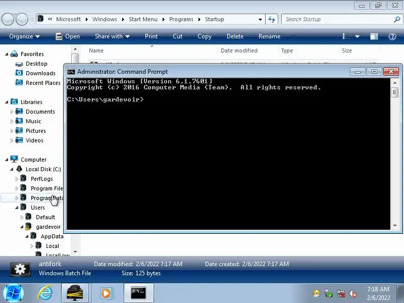Viewport: 404px width, 303px height.
Task: Expand the Documents library node
Action: coord(12,112)
